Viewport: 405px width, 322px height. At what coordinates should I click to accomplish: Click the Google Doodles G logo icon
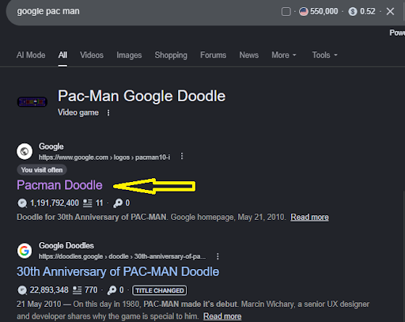click(x=25, y=251)
